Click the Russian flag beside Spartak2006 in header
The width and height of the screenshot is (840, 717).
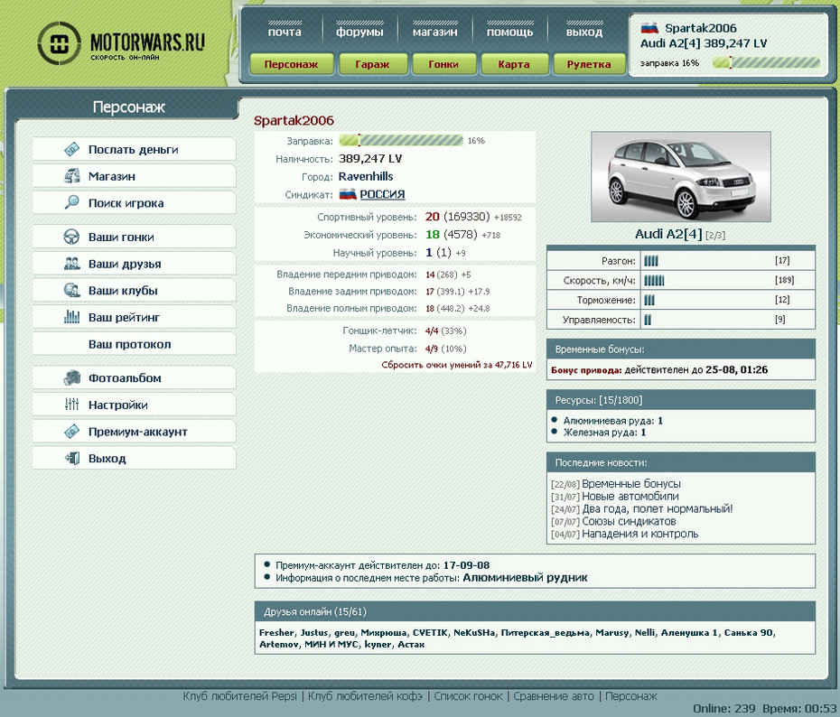point(649,28)
